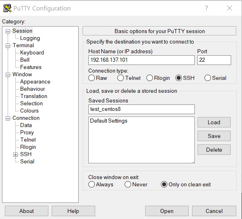Collapse the Window category node
Screen dimensions: 242x219
click(8, 75)
